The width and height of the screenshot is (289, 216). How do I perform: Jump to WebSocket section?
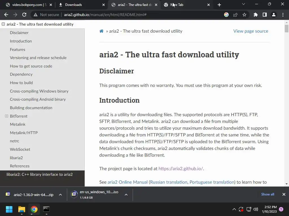tap(20, 149)
